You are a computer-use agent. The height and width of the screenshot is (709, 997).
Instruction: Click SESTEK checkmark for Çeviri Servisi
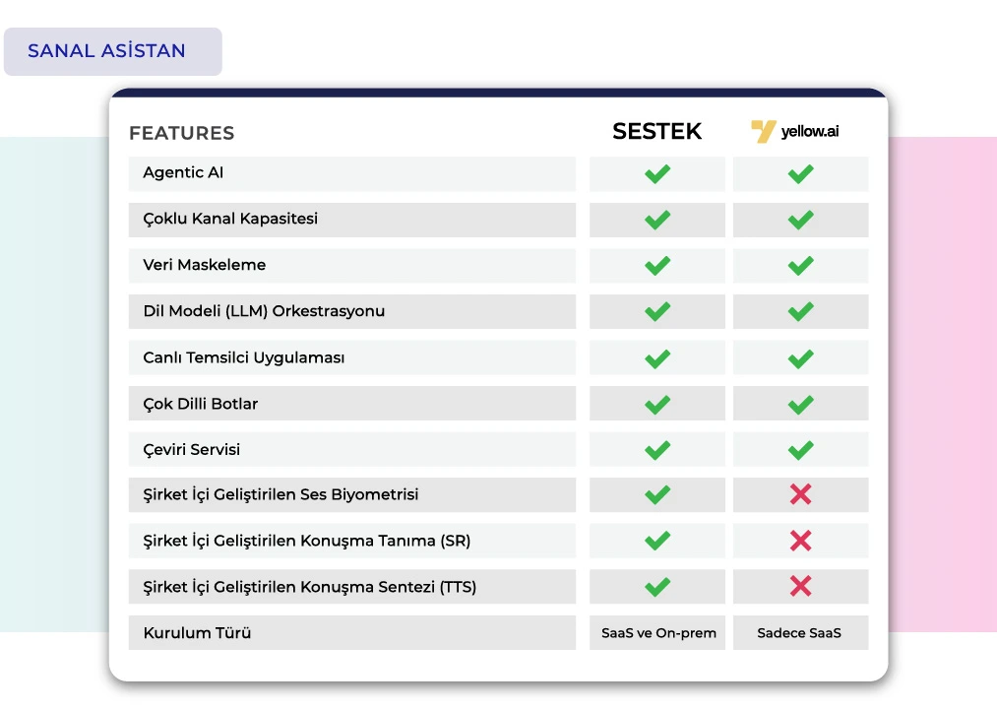tap(657, 450)
